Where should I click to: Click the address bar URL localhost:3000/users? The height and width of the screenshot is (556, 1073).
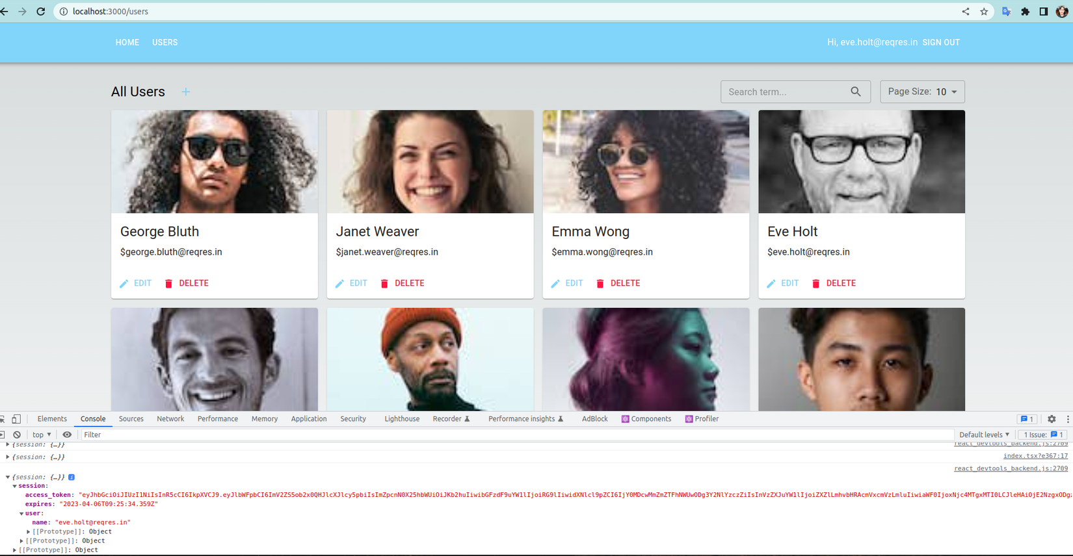click(x=111, y=12)
